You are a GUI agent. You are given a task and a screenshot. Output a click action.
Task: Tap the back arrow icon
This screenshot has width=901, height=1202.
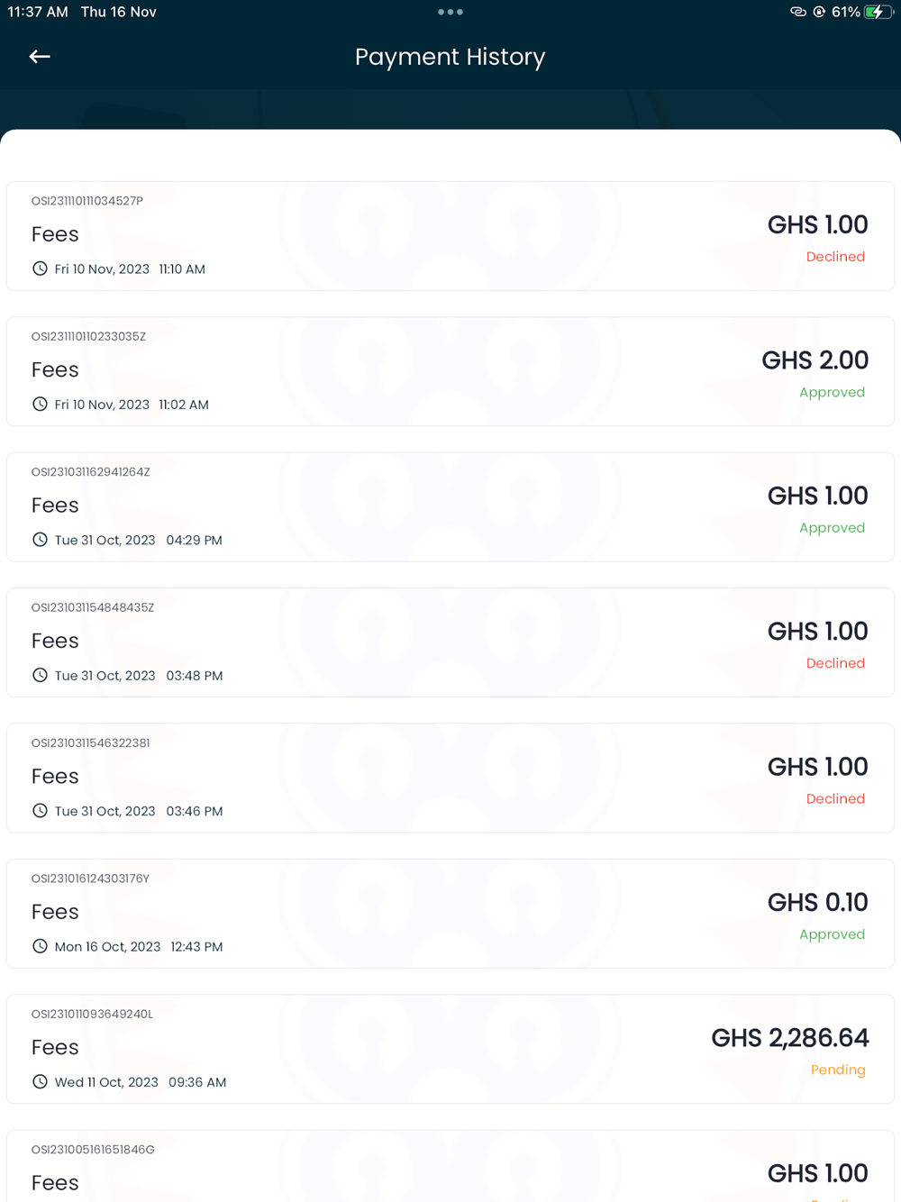[40, 57]
